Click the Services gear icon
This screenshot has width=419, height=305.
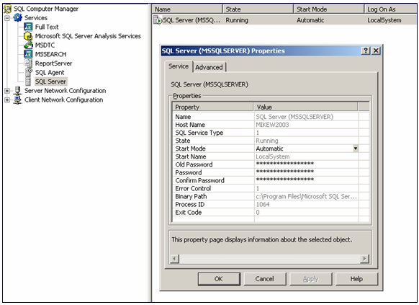18,18
